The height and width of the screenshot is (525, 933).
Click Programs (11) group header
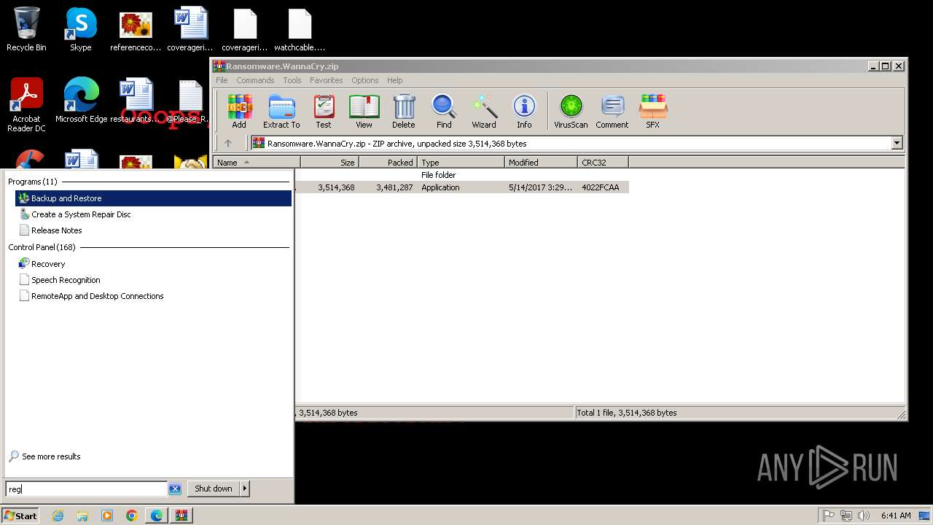coord(32,182)
